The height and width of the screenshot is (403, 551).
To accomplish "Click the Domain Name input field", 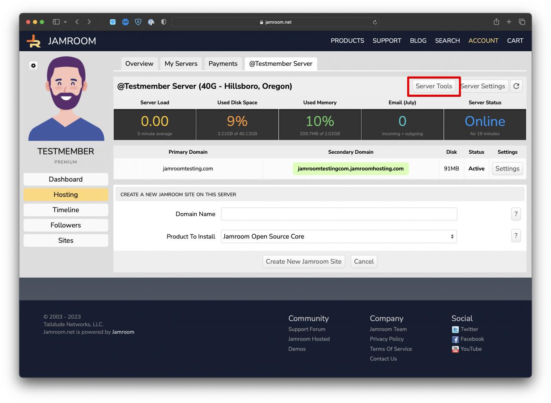I will pos(338,214).
